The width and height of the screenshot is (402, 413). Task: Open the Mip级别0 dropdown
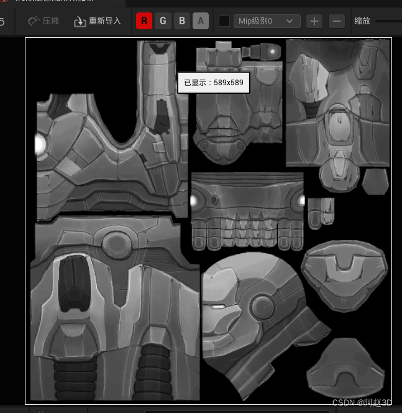(x=267, y=21)
